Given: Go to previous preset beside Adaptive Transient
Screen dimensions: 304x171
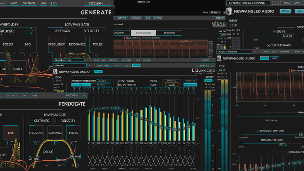Looking at the screenshot, I should click(255, 52).
